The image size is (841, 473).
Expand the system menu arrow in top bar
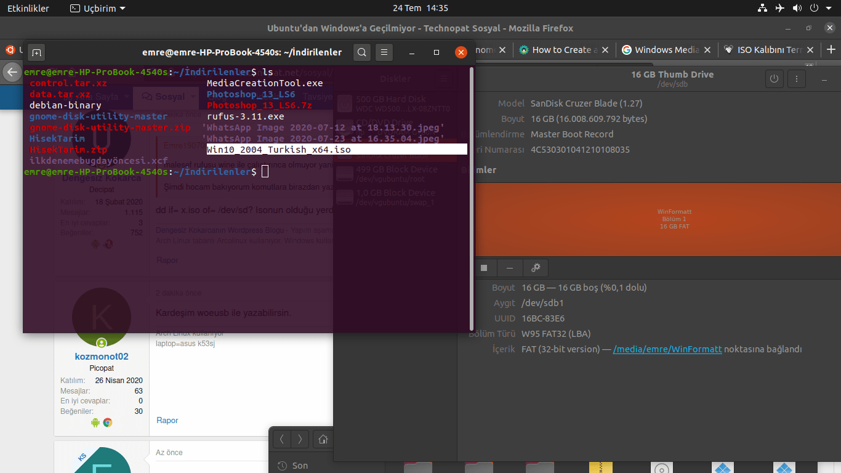pyautogui.click(x=829, y=9)
